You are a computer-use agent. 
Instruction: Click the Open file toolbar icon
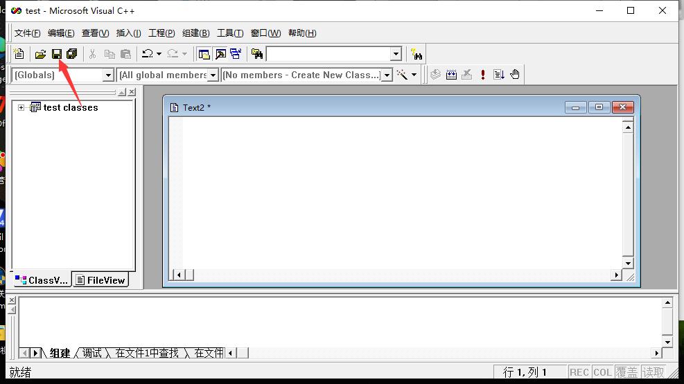coord(40,54)
